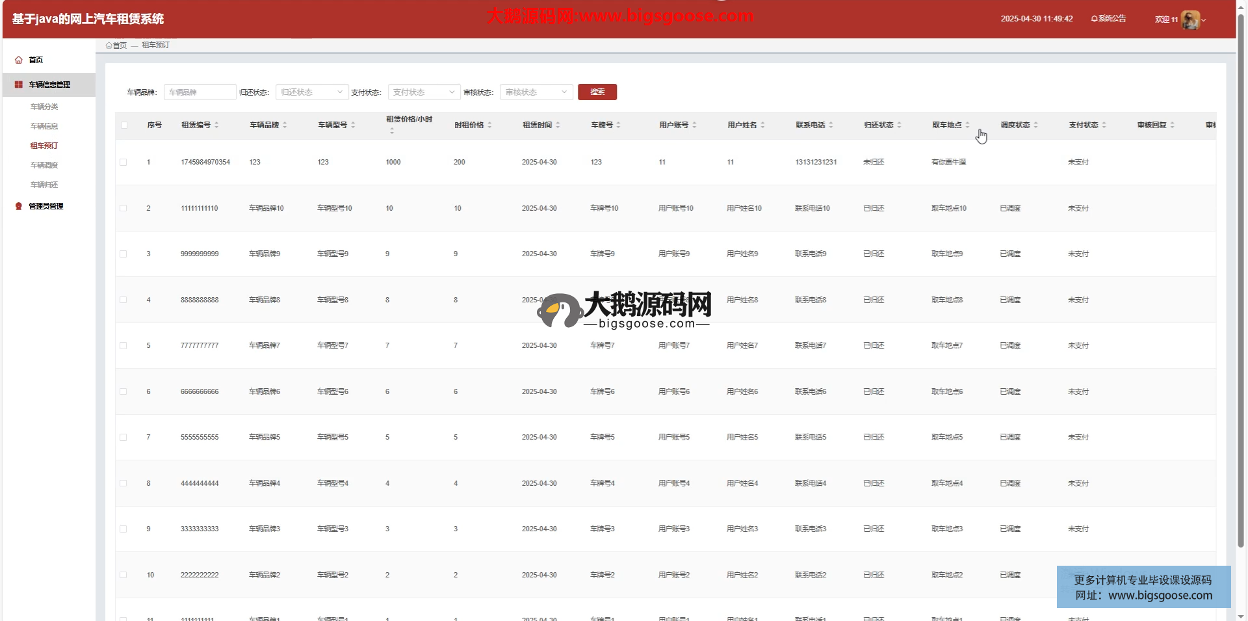Click the vertical page scrollbar
Viewport: 1248px width, 621px height.
click(x=1241, y=280)
